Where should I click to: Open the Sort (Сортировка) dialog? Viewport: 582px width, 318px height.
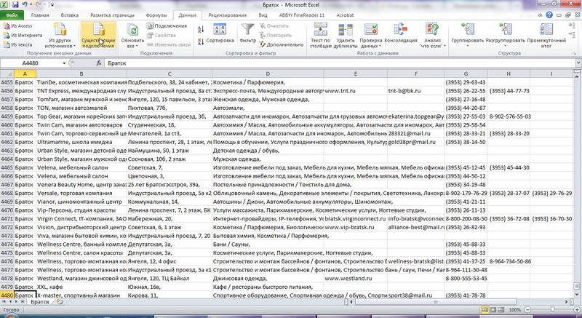coord(220,33)
